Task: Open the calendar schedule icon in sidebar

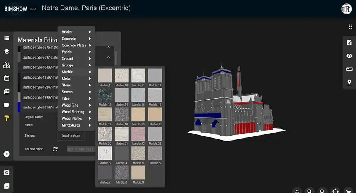Action: [6, 78]
